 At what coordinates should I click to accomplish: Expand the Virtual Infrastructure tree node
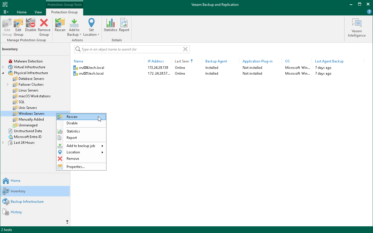(3, 67)
